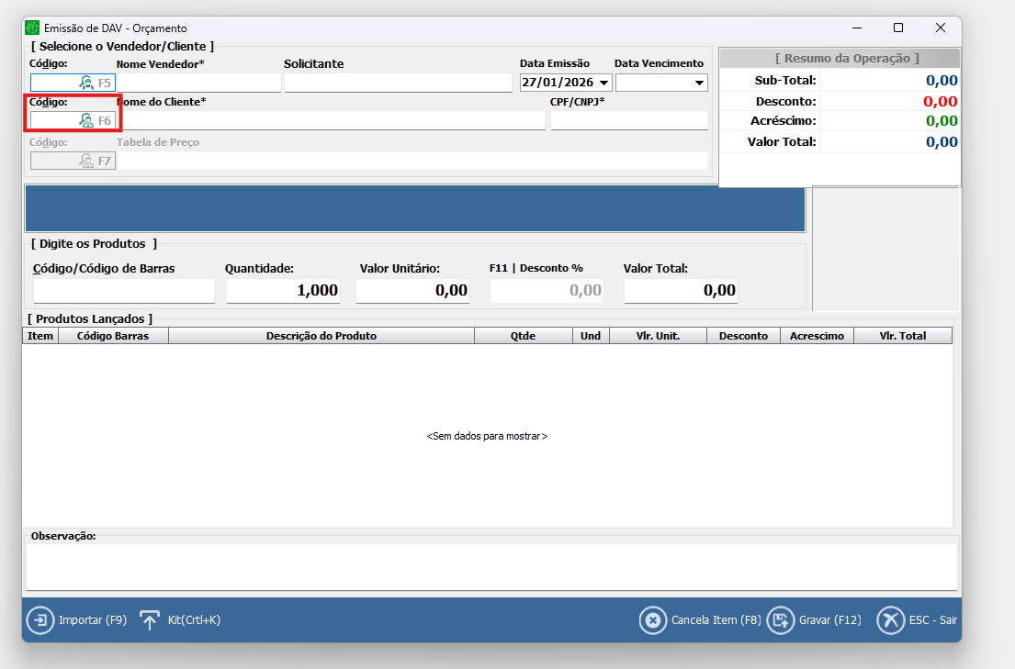Click the Kit (Ctrl+K) upload icon
Screen dimensions: 1015x669
(x=150, y=620)
